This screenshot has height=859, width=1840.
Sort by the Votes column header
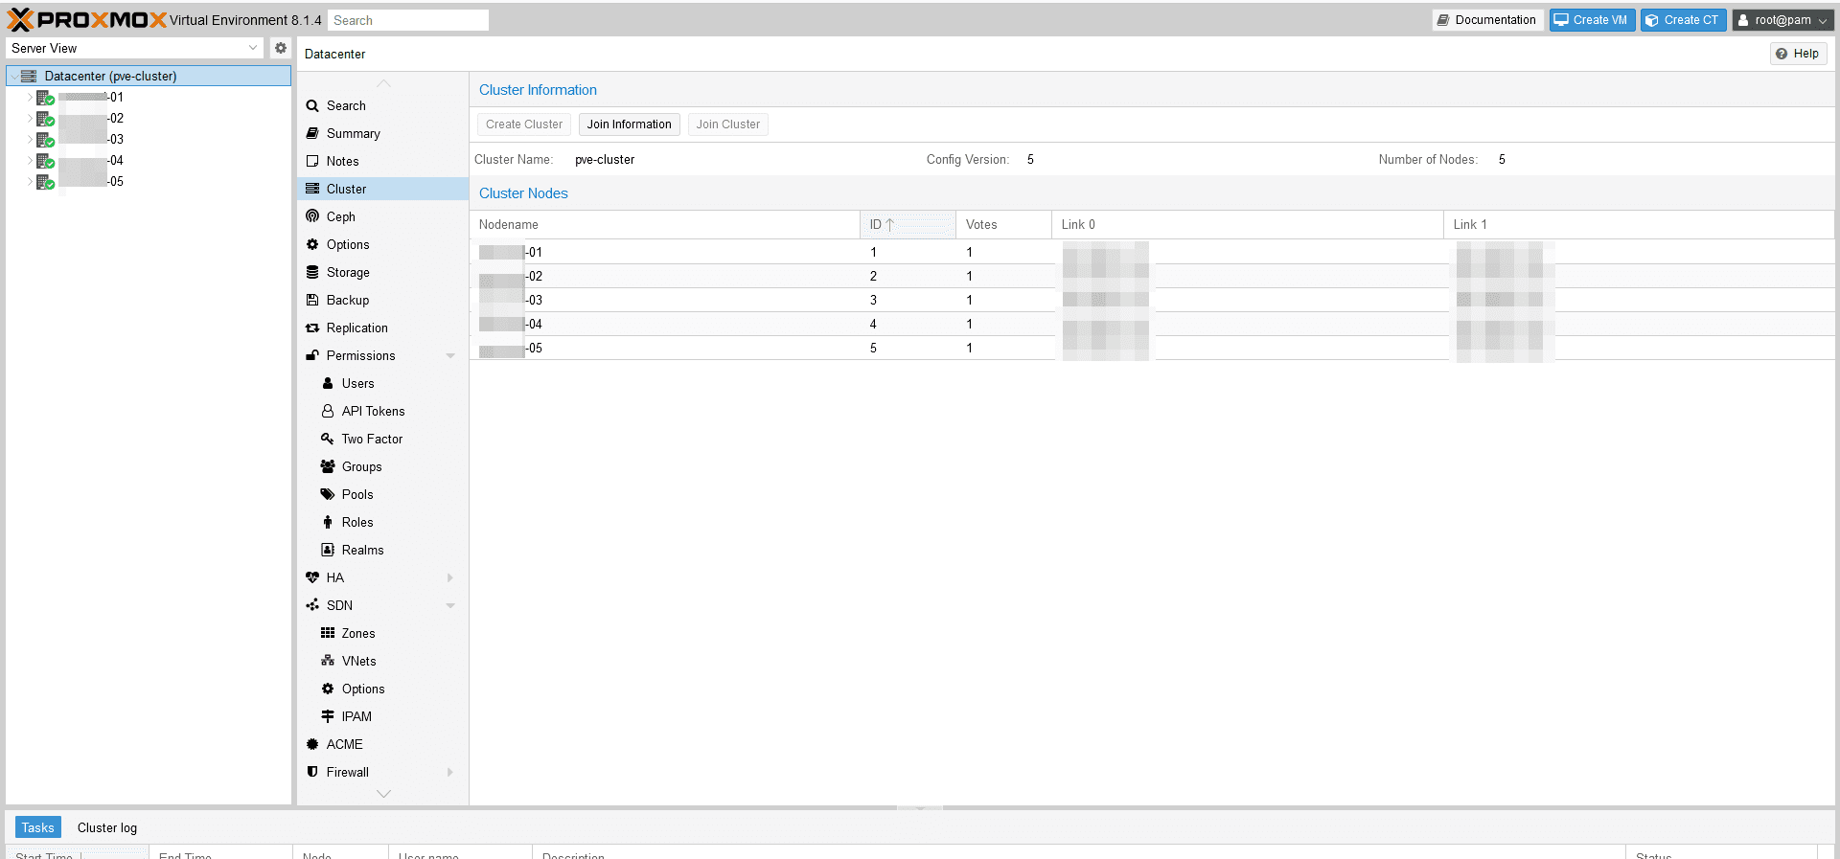click(1003, 225)
